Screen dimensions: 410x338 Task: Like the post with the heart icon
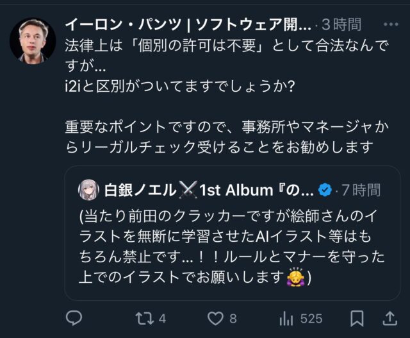[x=215, y=319]
